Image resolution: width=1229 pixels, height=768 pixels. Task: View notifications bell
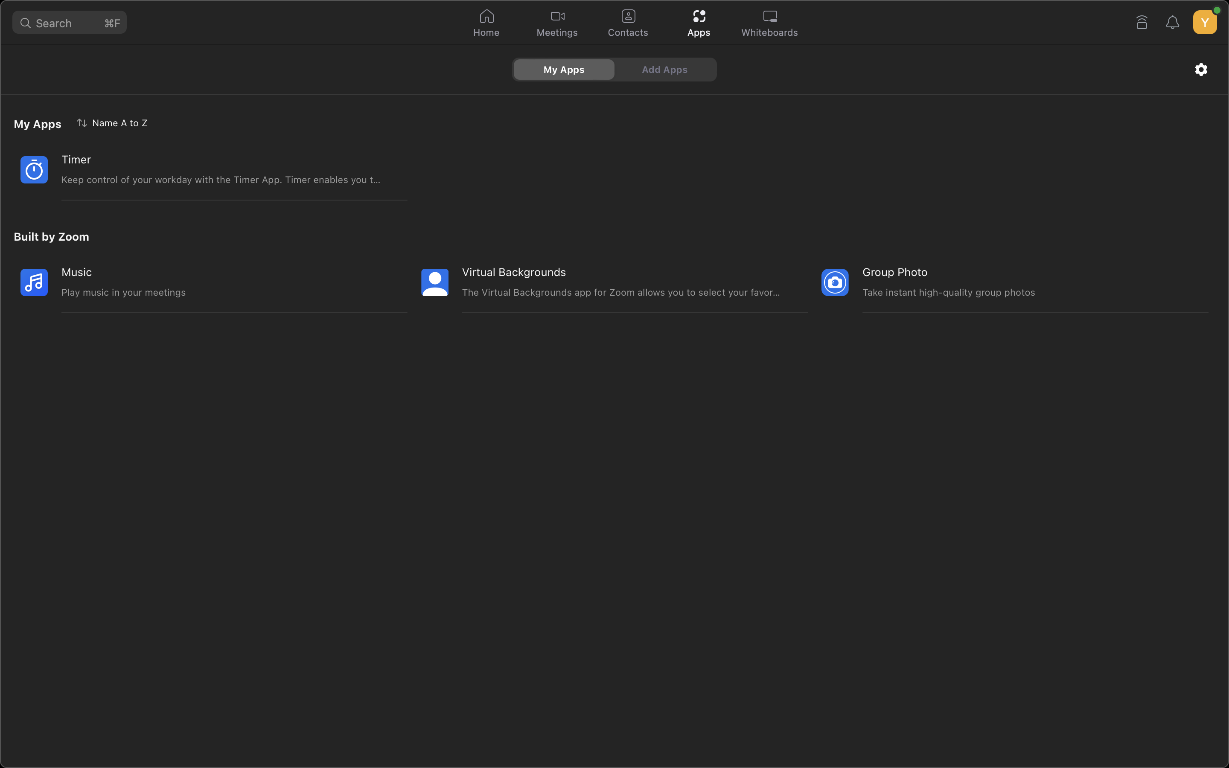tap(1173, 22)
